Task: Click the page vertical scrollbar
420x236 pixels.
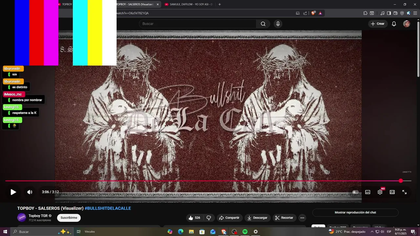Action: click(x=418, y=49)
